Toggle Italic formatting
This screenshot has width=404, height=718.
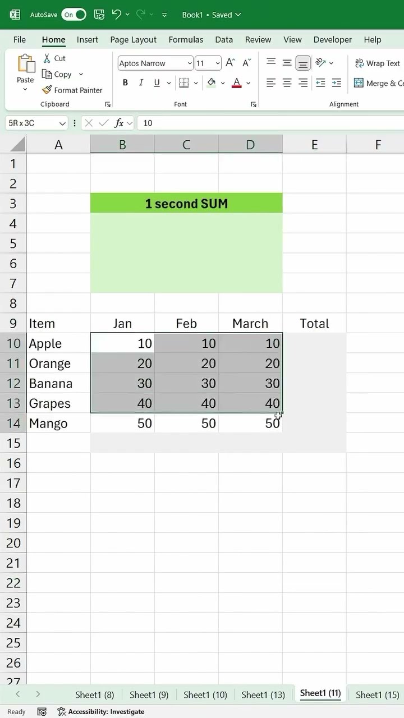(141, 83)
